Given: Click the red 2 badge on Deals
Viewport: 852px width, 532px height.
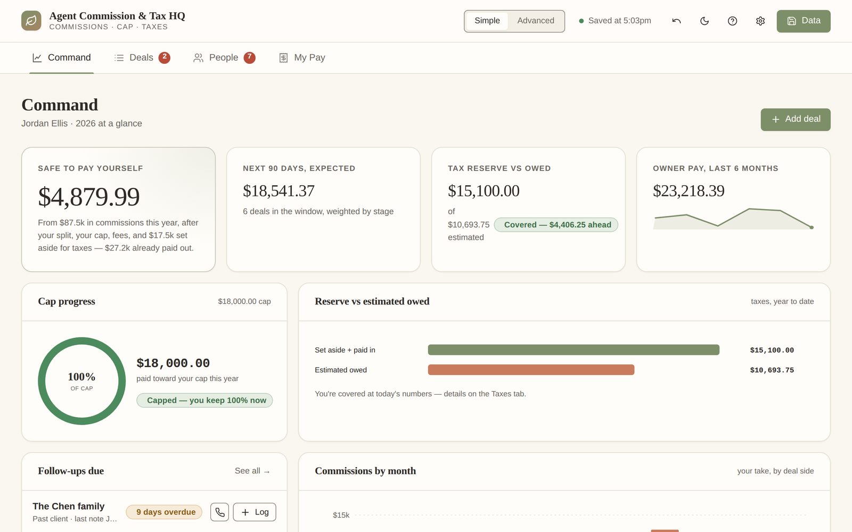Looking at the screenshot, I should point(165,57).
